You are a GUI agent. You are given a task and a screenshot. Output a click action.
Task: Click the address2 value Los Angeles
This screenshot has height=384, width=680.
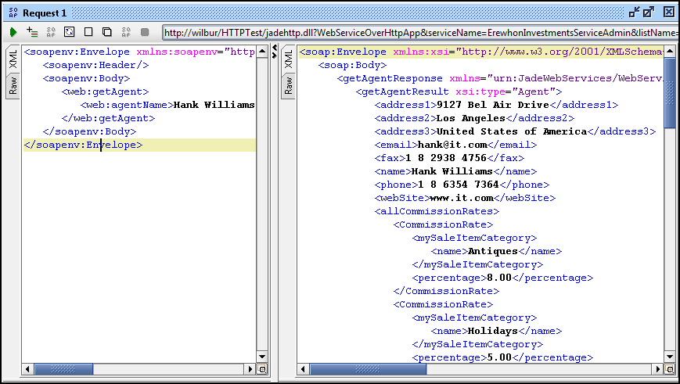[471, 118]
